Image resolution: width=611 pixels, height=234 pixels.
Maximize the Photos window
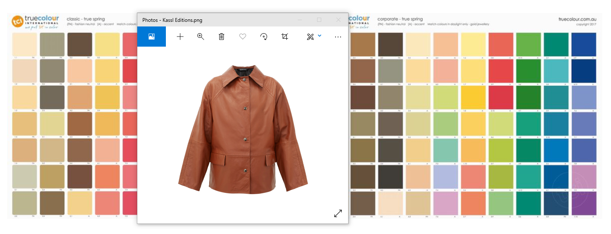[x=319, y=20]
